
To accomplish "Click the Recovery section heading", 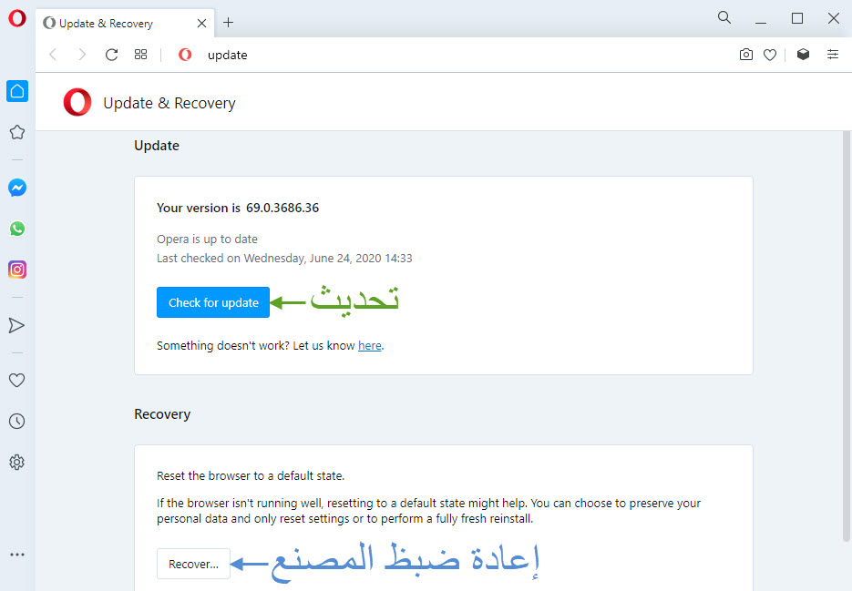I will click(x=162, y=414).
